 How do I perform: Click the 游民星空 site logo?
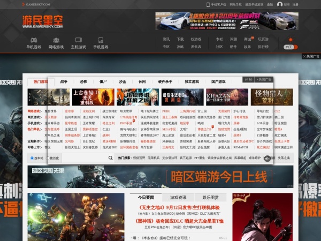[43, 21]
